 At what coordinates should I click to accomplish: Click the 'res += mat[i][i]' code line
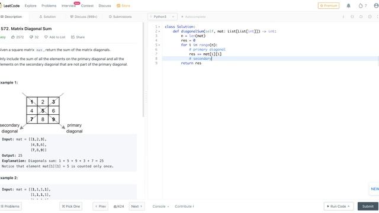pos(205,54)
